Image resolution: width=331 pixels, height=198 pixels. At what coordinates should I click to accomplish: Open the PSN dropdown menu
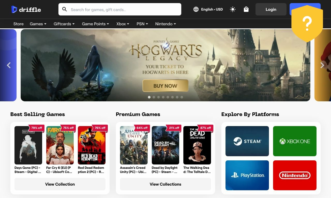142,24
